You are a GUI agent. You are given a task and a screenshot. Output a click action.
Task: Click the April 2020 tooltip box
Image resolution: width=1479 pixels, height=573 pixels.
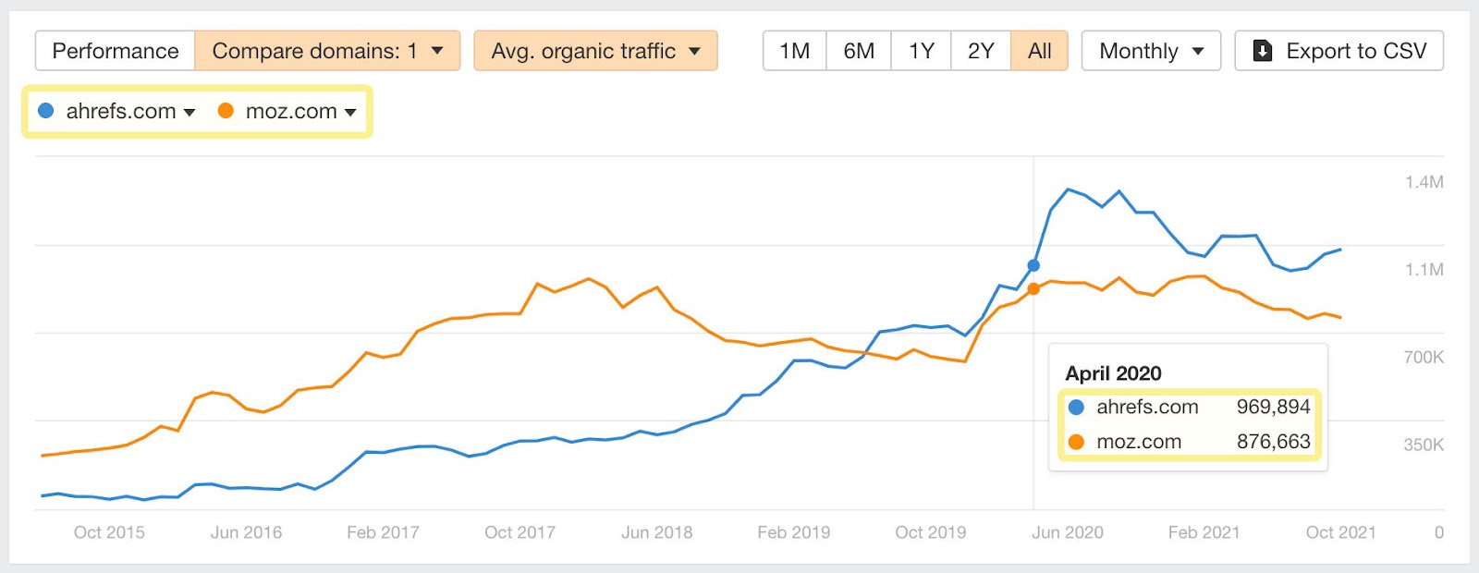tap(1189, 407)
